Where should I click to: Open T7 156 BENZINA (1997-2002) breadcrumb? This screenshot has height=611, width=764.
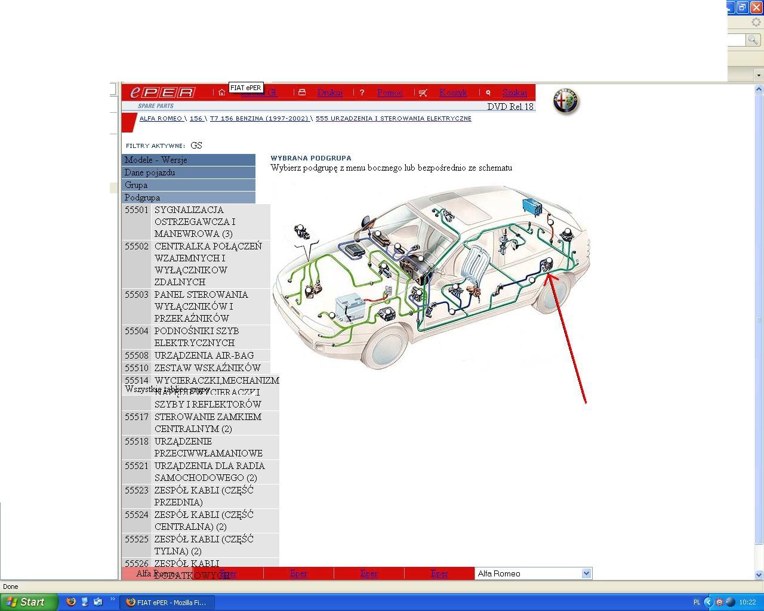(259, 119)
